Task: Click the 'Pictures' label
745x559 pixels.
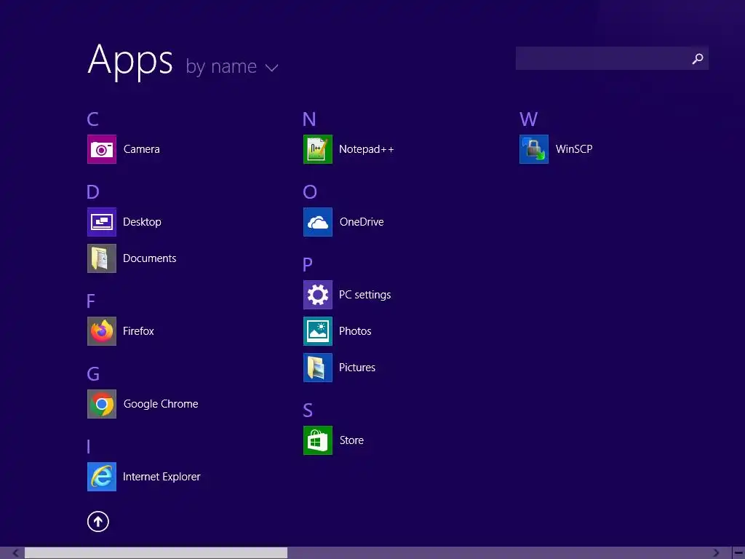Action: pos(356,368)
